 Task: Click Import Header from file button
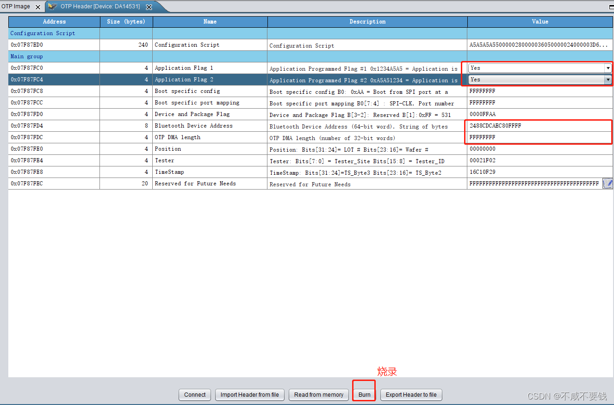point(249,394)
